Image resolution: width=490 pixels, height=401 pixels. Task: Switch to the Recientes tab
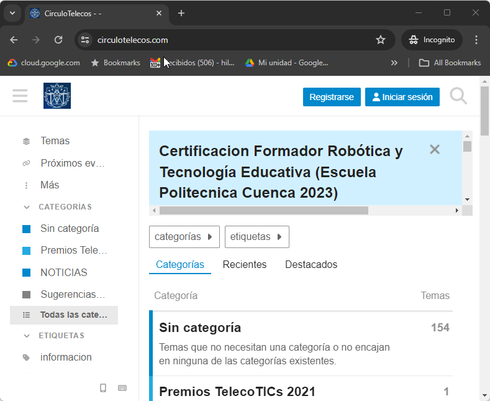245,265
